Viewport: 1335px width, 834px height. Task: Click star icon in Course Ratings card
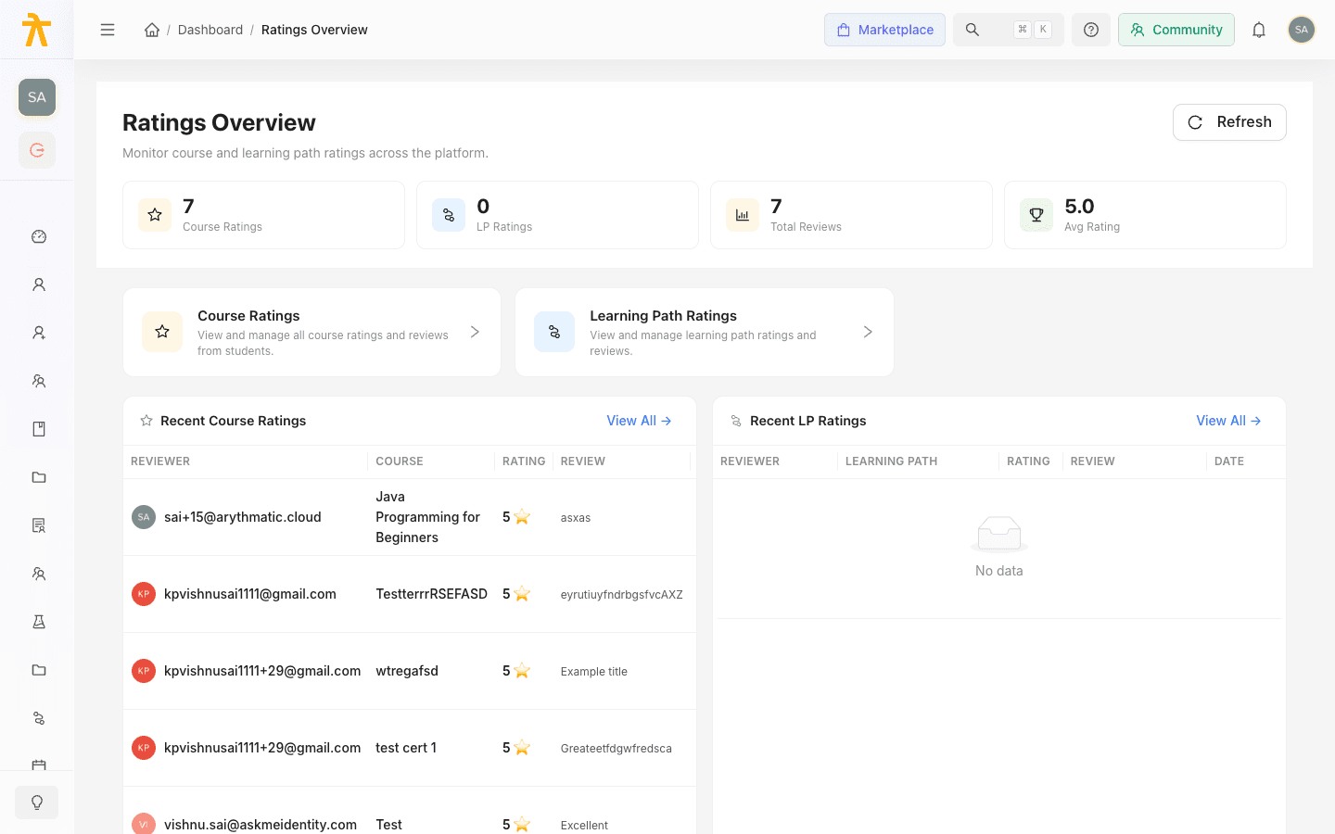(162, 332)
